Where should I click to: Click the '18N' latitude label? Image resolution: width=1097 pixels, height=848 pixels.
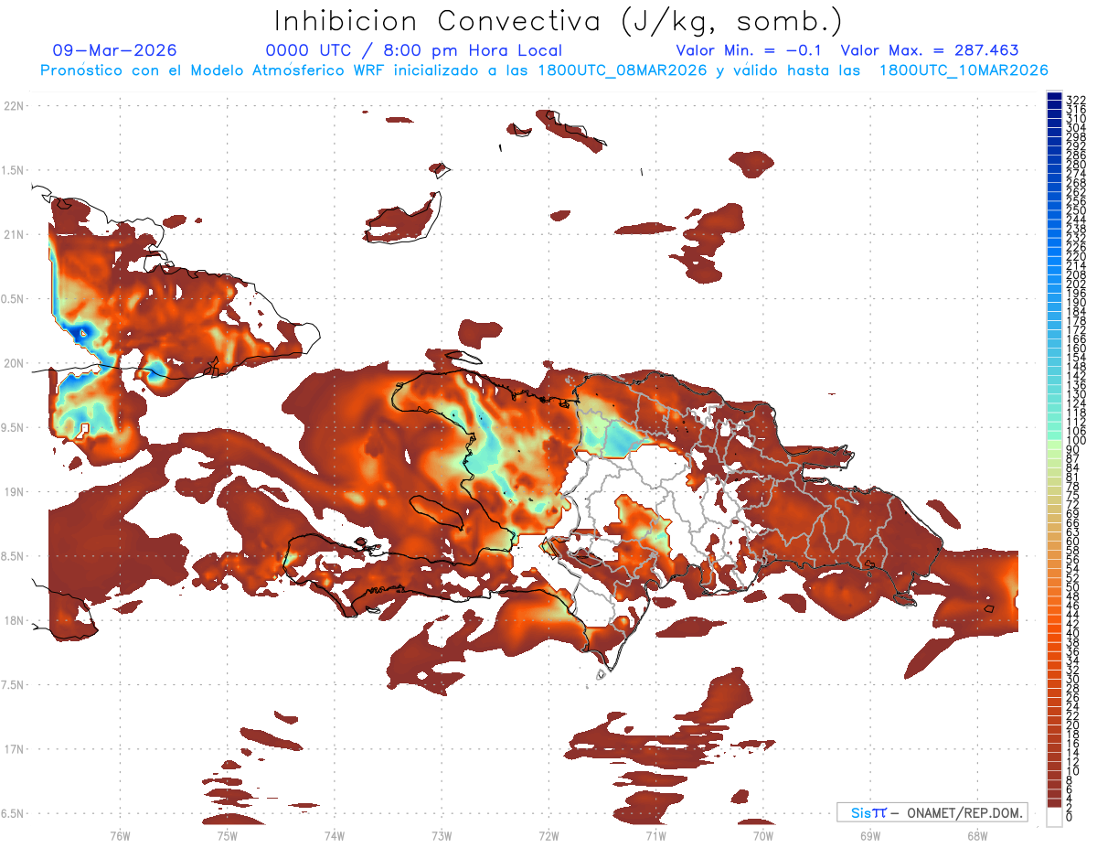coord(13,621)
